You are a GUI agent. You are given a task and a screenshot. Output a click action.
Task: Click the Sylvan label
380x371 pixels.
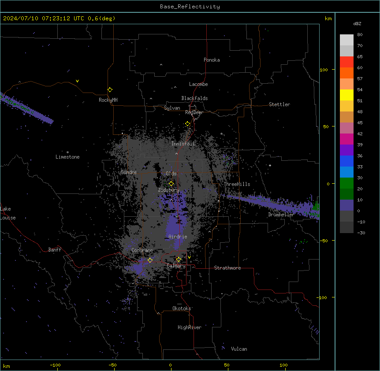[x=172, y=108]
